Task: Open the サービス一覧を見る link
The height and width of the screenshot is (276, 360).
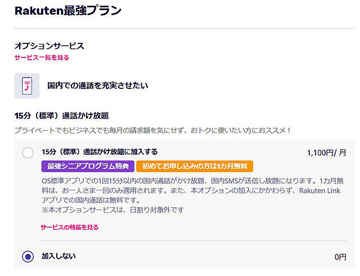Action: [42, 57]
